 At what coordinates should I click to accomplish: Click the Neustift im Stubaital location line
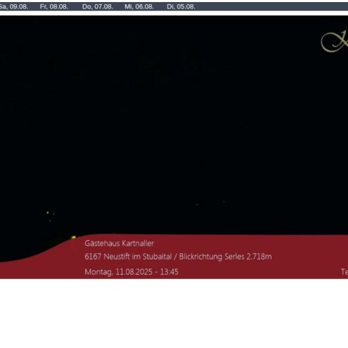click(x=178, y=257)
